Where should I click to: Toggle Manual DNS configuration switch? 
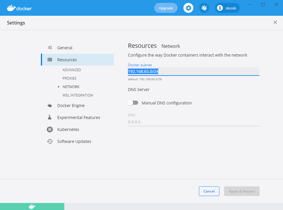pyautogui.click(x=133, y=103)
